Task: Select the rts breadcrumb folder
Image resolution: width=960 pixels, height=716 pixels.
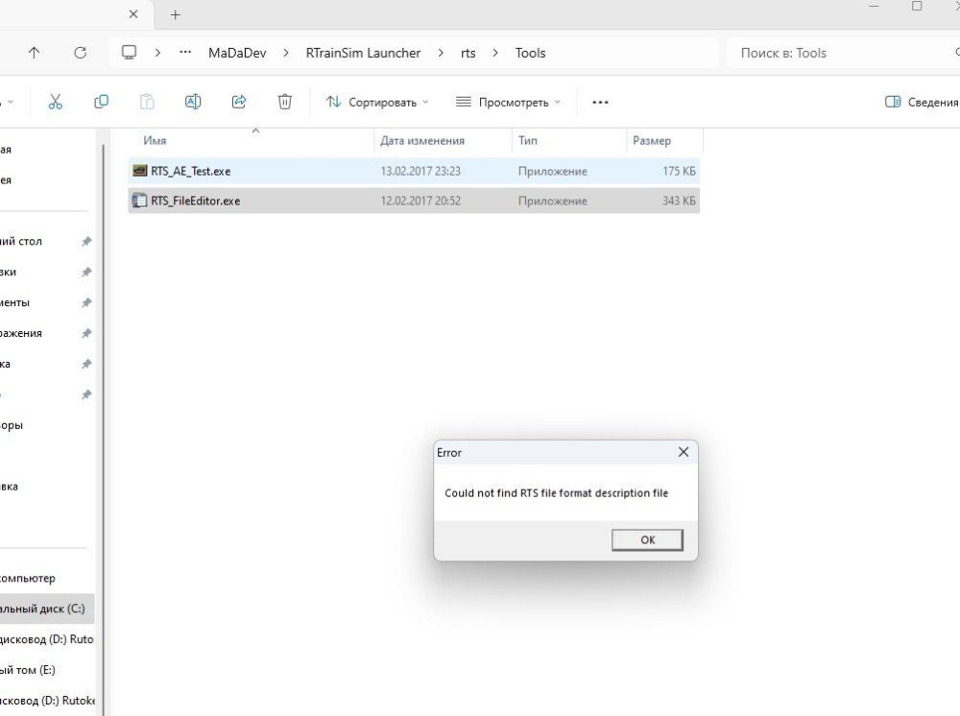Action: 468,53
